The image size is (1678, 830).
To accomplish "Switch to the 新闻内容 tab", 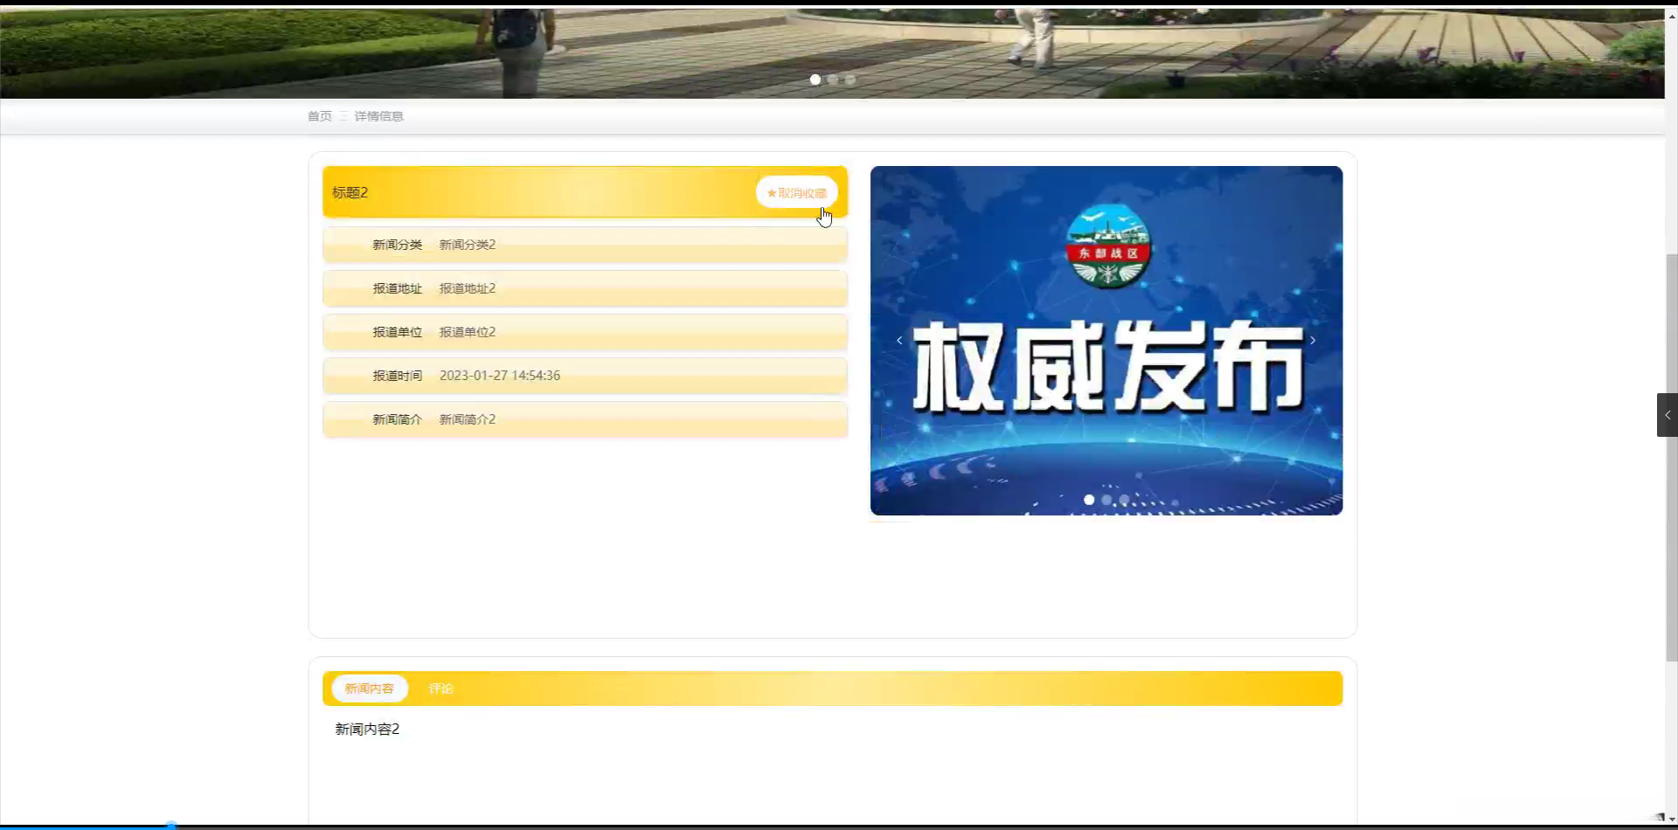I will tap(370, 688).
